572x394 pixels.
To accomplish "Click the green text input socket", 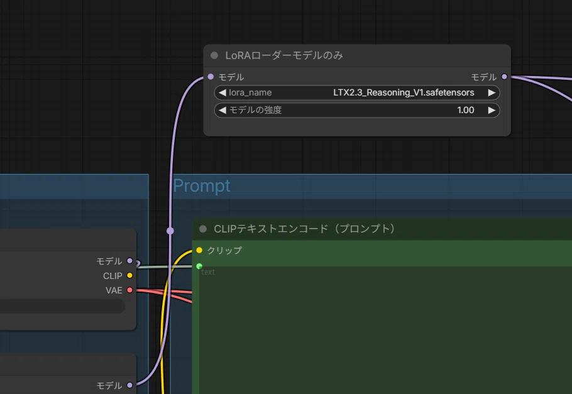I will click(x=199, y=266).
